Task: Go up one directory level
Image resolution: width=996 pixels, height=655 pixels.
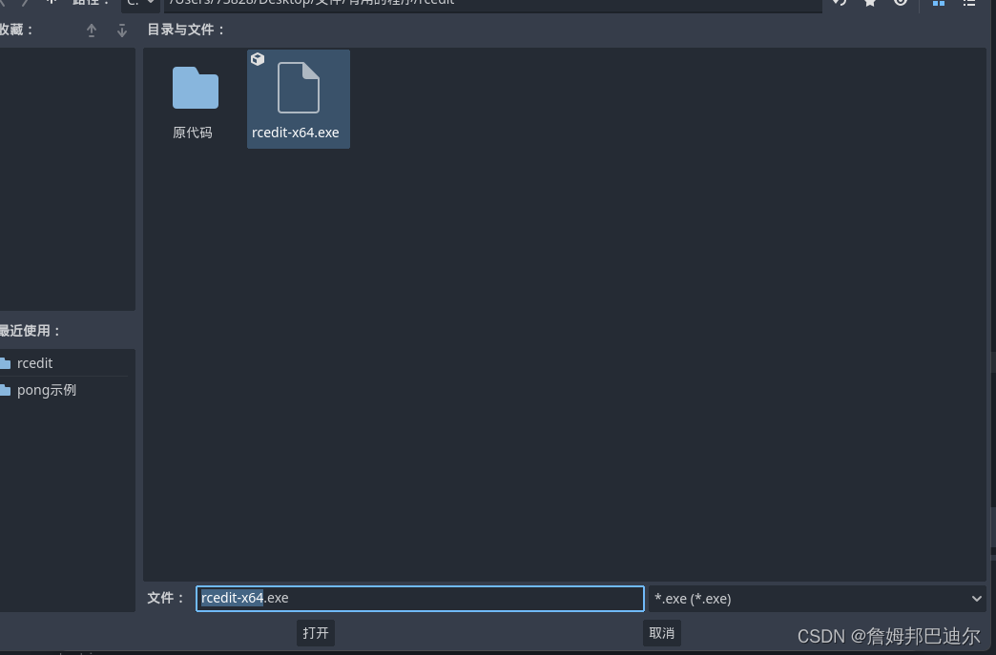Action: (52, 3)
